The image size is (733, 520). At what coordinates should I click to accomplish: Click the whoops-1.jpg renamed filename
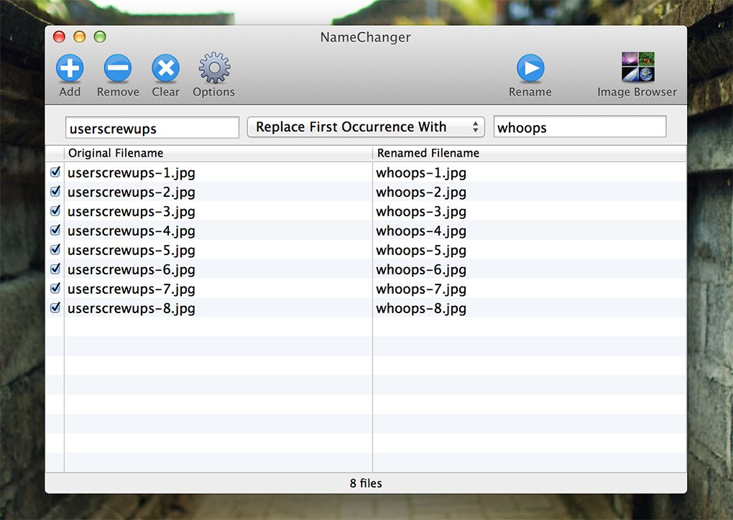click(421, 173)
